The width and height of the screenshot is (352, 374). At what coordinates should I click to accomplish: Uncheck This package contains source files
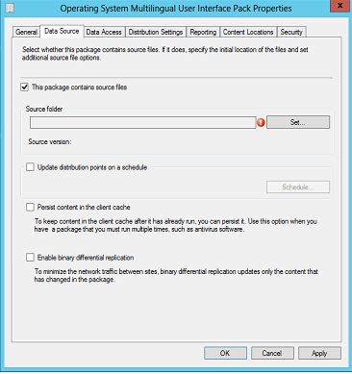25,87
